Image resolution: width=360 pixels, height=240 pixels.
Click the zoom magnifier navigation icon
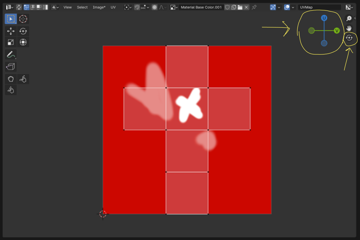(x=349, y=18)
